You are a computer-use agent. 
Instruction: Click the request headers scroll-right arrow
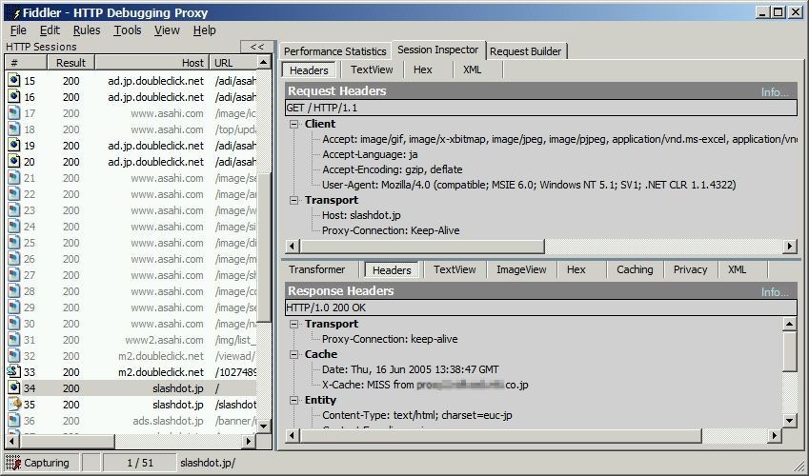click(x=789, y=246)
